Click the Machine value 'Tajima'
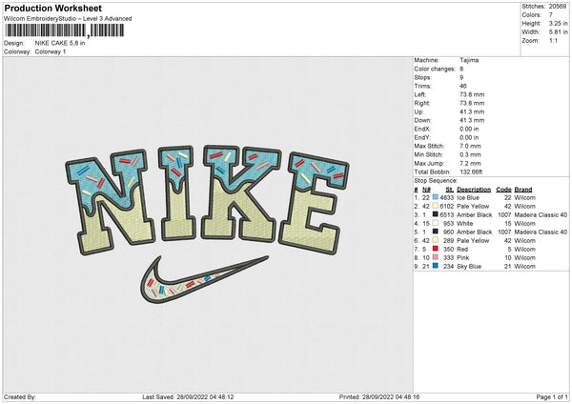Screen dimensions: 572x404 [x=469, y=60]
